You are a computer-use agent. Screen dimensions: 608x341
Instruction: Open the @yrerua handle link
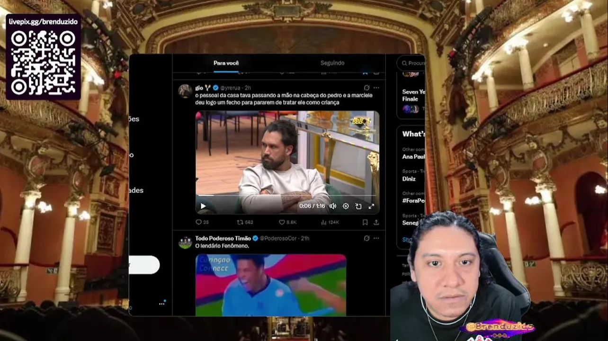[230, 88]
